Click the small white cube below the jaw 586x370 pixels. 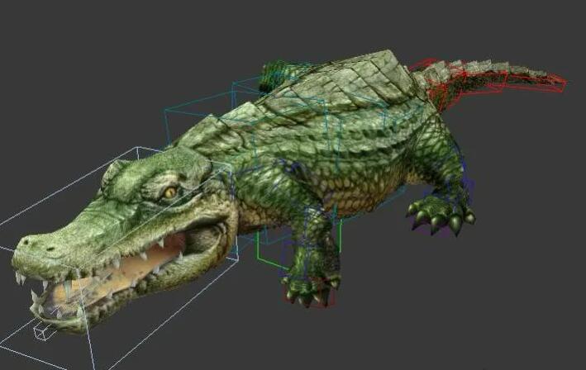[42, 332]
